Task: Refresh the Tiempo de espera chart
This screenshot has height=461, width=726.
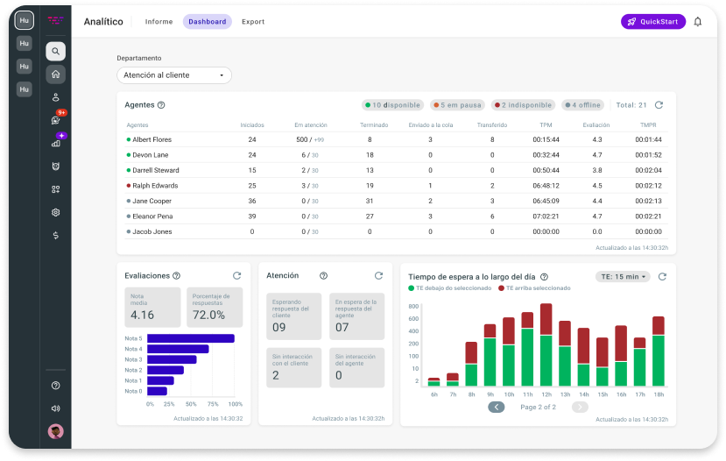Action: pyautogui.click(x=662, y=277)
